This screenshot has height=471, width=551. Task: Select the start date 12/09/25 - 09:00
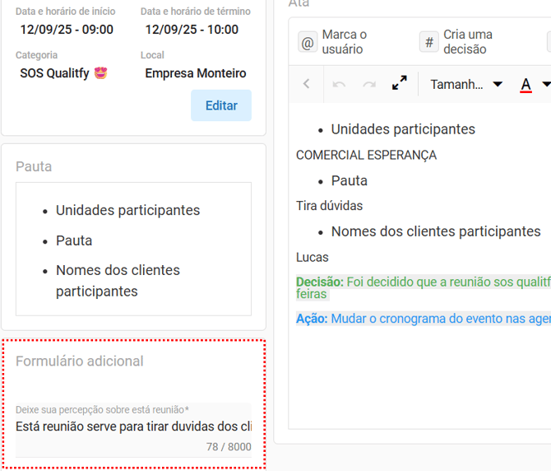pyautogui.click(x=67, y=30)
